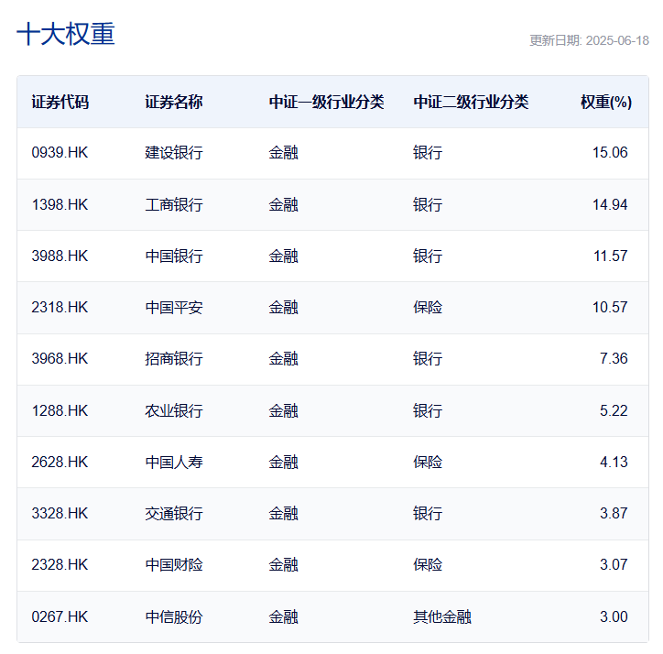Click weight value 3.07
Screen dimensions: 663x654
614,565
